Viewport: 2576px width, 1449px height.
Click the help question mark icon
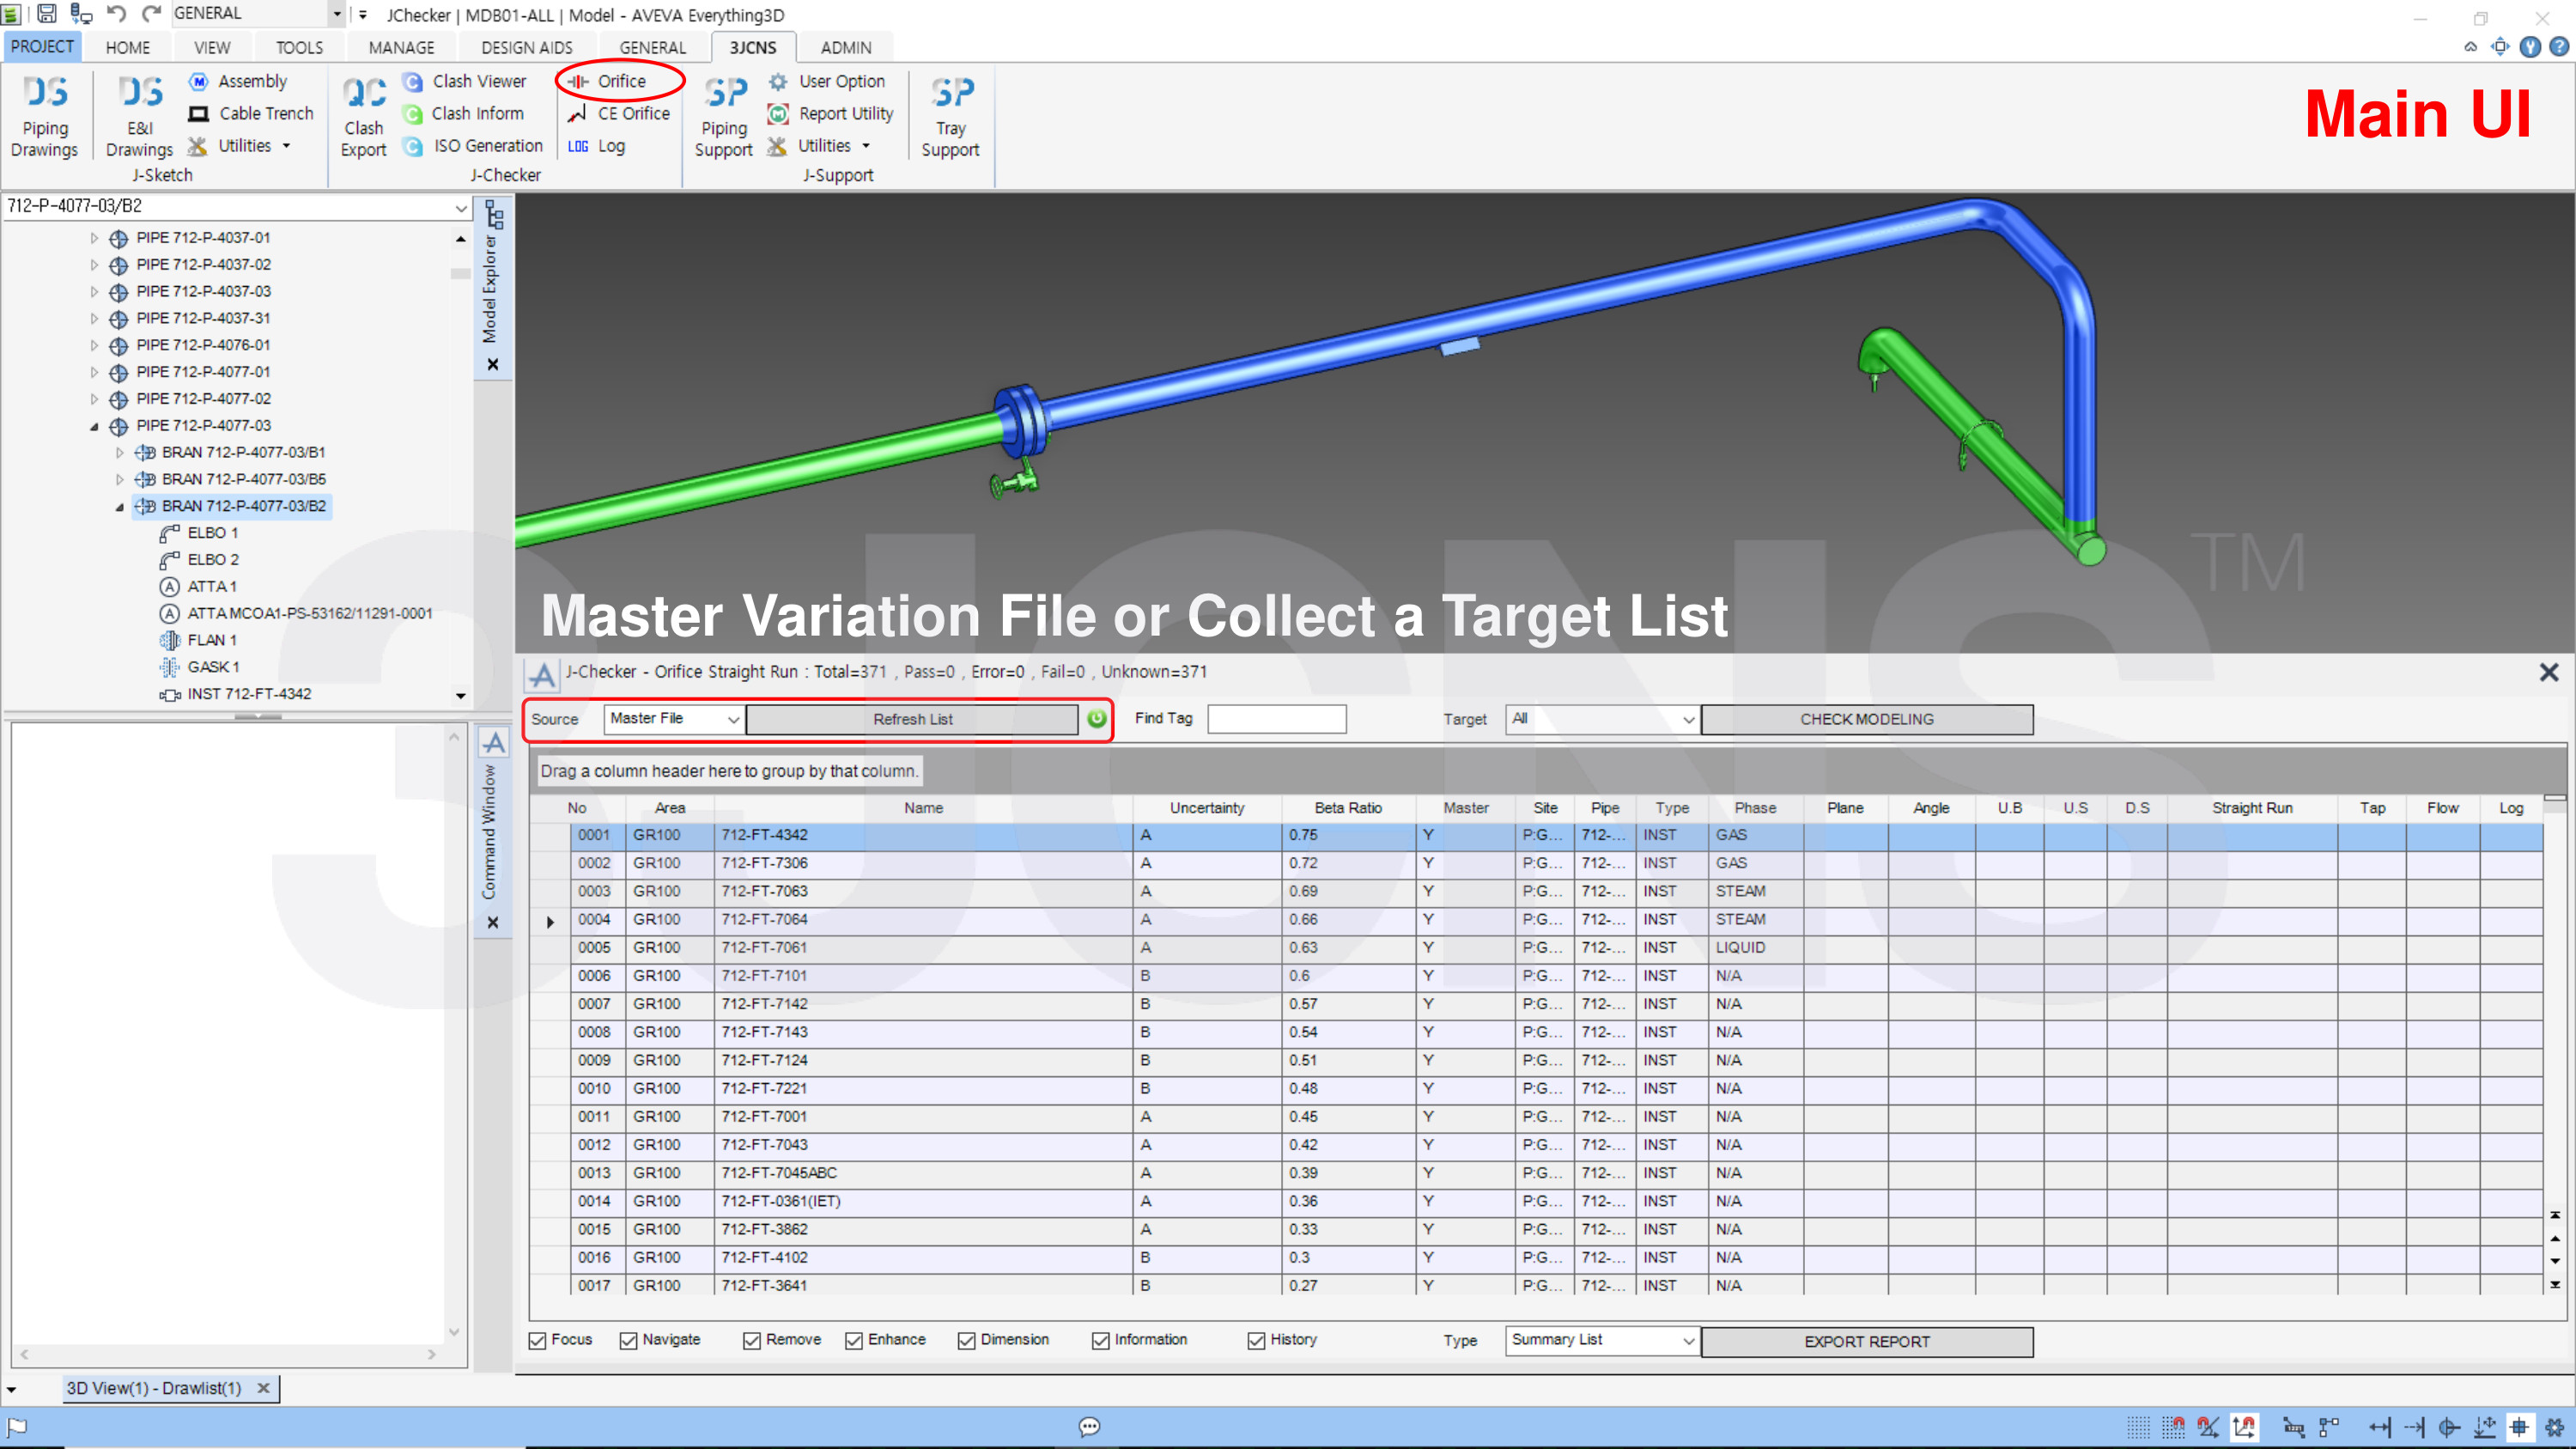[x=2558, y=47]
